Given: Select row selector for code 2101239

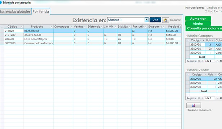Looking at the screenshot, I should (x=2, y=35).
